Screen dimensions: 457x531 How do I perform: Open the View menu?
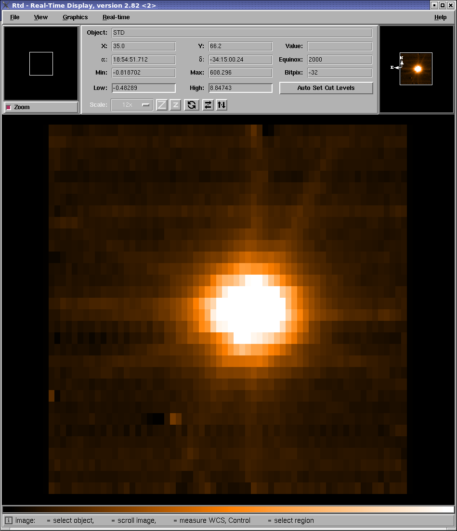click(41, 17)
